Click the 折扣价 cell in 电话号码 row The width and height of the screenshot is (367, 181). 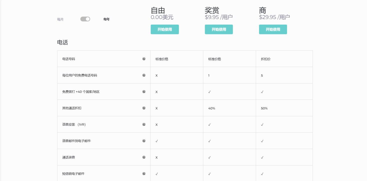point(266,59)
